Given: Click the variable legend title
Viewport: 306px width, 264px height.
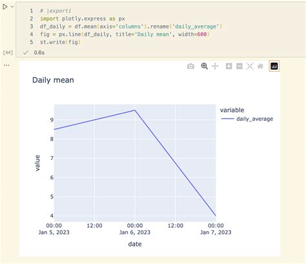Looking at the screenshot, I should click(232, 110).
